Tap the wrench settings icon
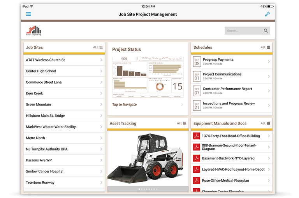This screenshot has height=198, width=299. [x=267, y=14]
